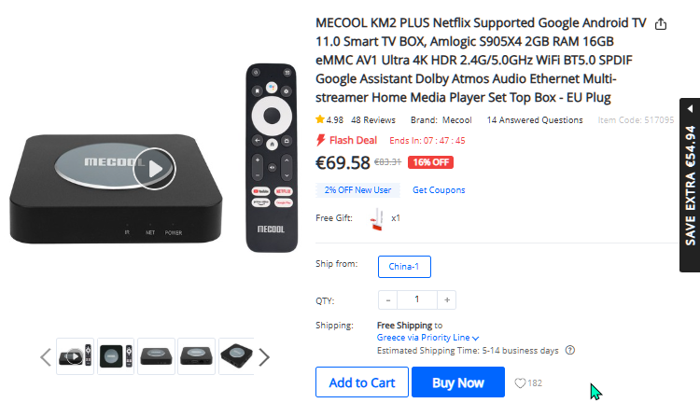Click the yellow star rating icon

(319, 119)
